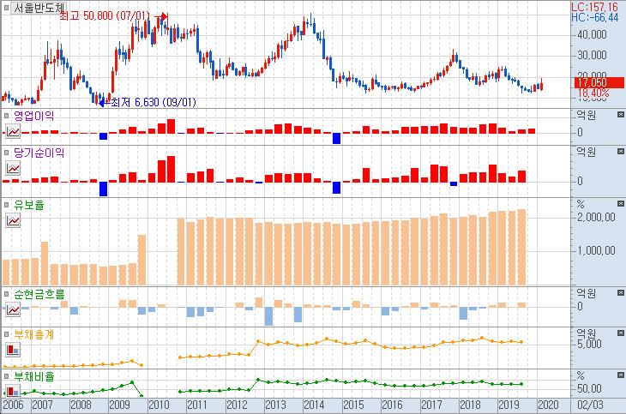
Task: Open the line chart icon in 순현금흐름 panel
Action: (13, 309)
